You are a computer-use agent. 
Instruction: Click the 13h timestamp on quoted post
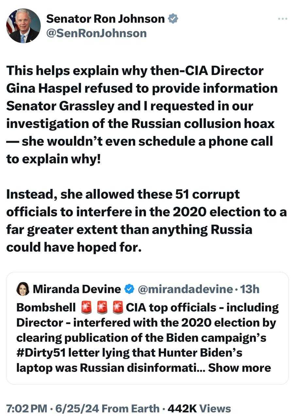tap(250, 289)
